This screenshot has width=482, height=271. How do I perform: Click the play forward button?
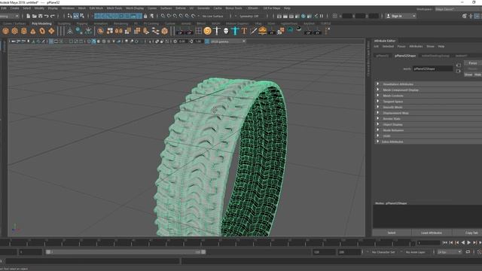[x=468, y=242]
